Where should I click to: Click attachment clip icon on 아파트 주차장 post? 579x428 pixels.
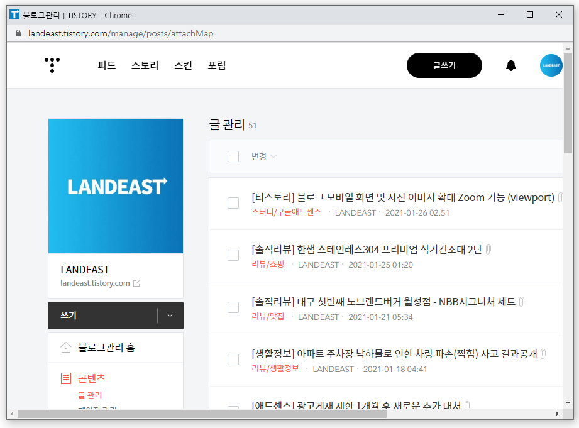point(543,354)
